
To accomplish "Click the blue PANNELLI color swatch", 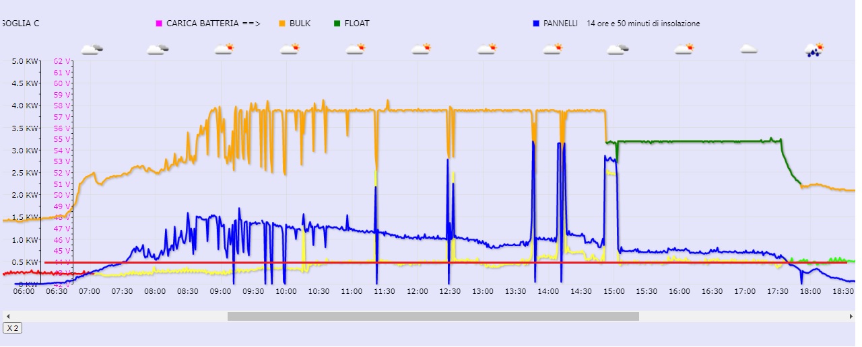I will pyautogui.click(x=536, y=24).
